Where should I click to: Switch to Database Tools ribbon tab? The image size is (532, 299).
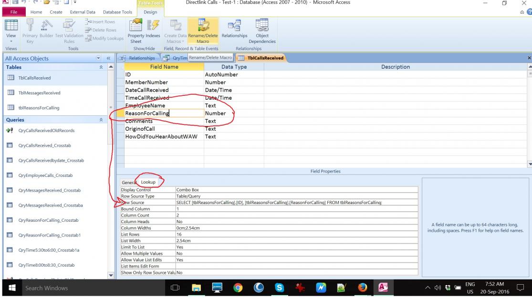pyautogui.click(x=117, y=12)
